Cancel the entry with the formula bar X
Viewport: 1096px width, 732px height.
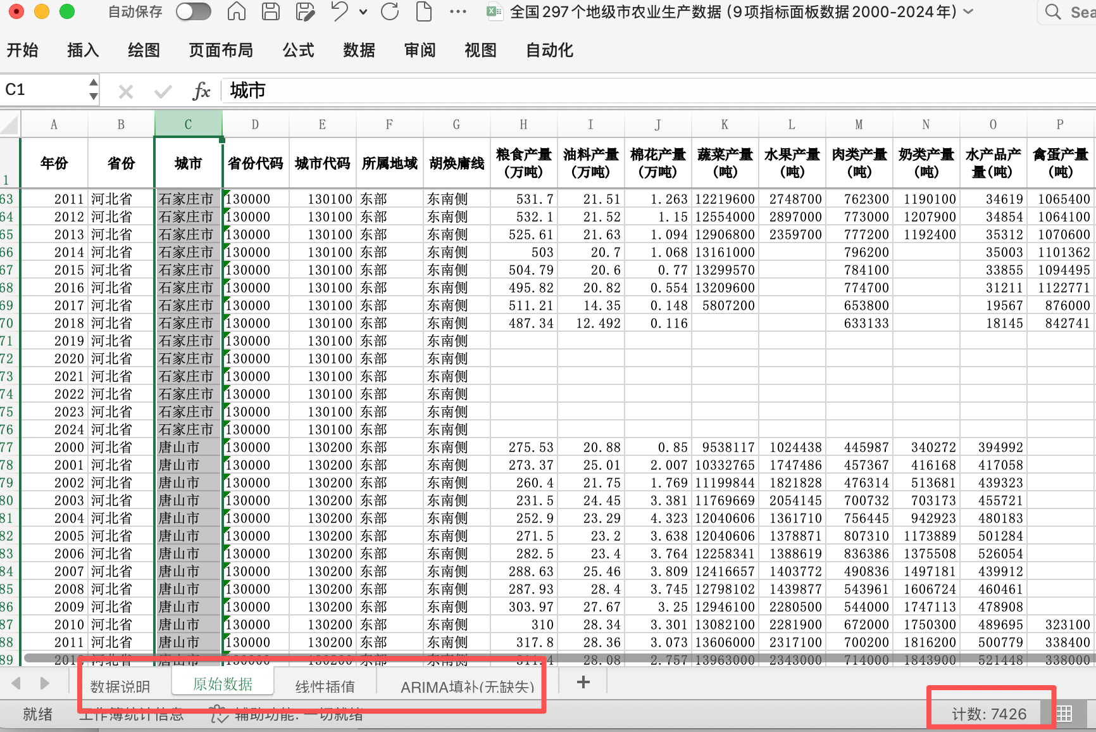pyautogui.click(x=126, y=92)
